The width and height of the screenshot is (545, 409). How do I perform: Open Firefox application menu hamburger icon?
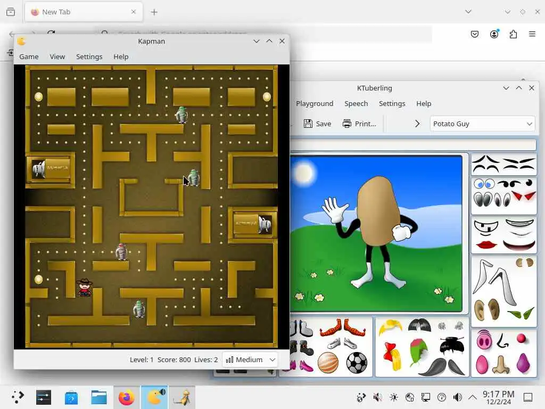click(532, 34)
